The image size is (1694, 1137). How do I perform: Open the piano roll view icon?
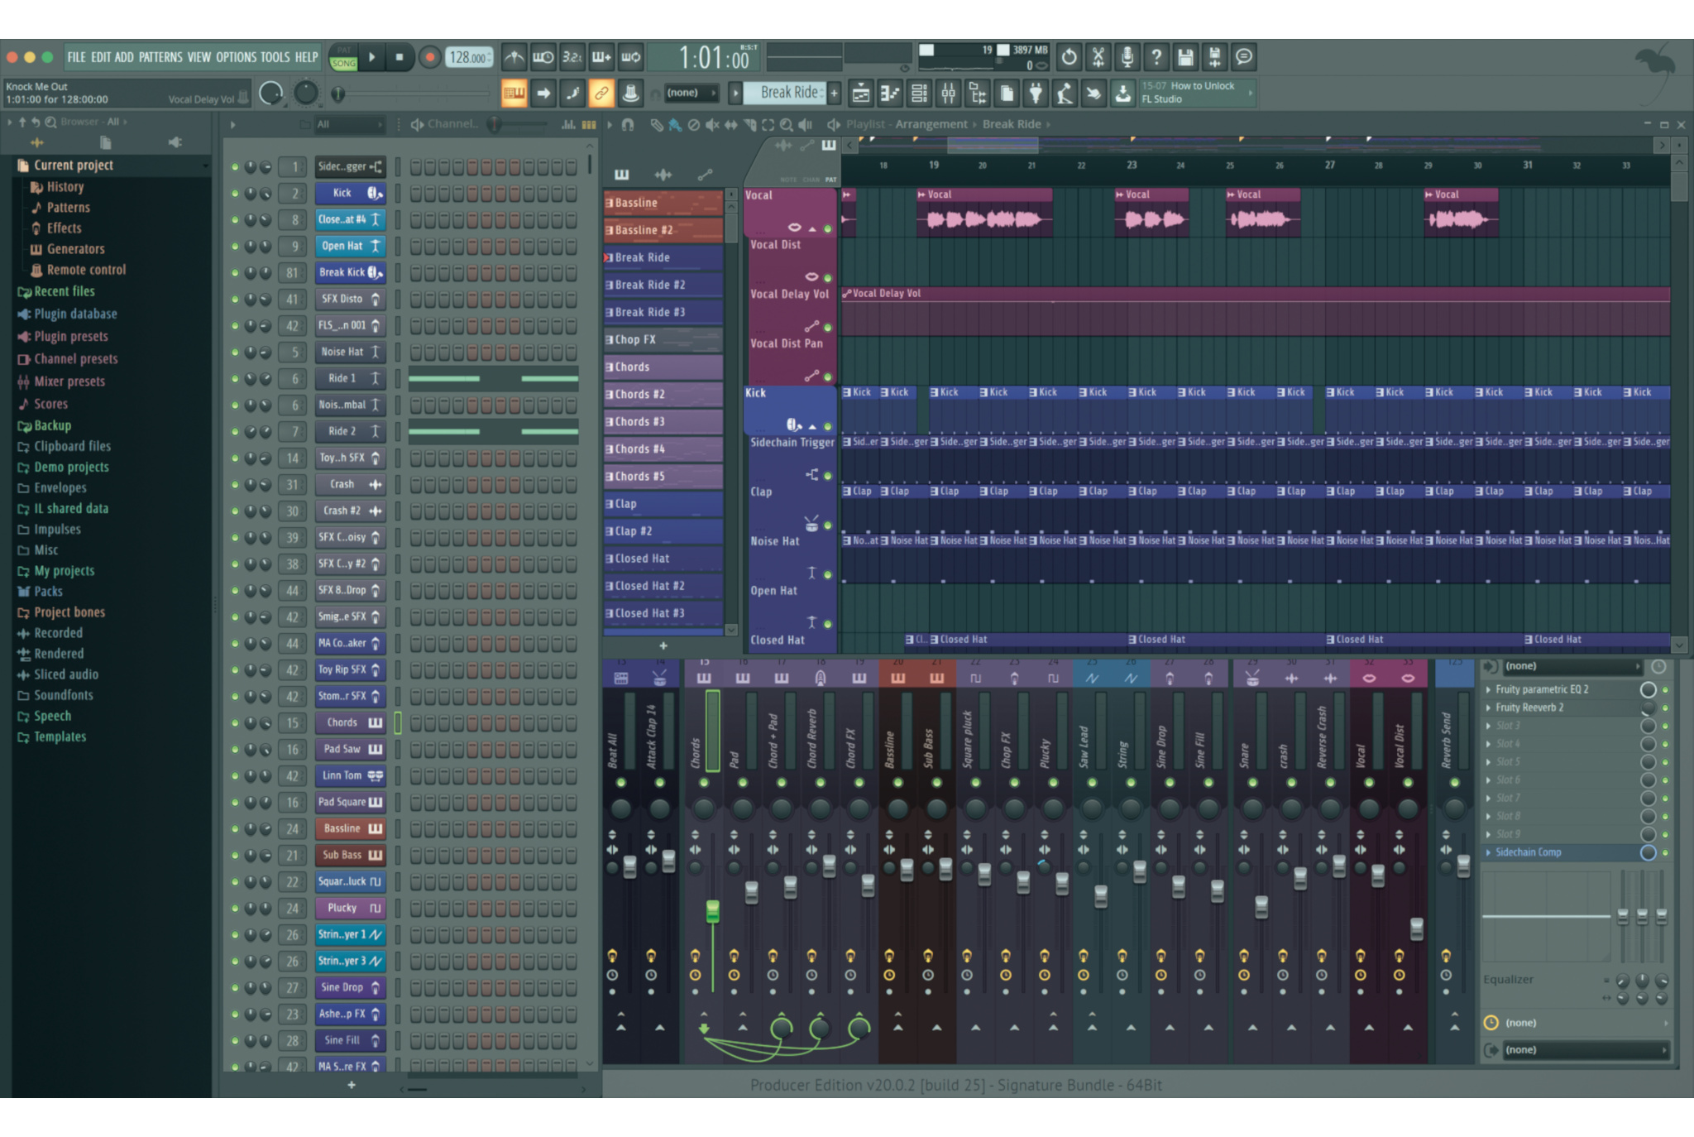pos(890,94)
